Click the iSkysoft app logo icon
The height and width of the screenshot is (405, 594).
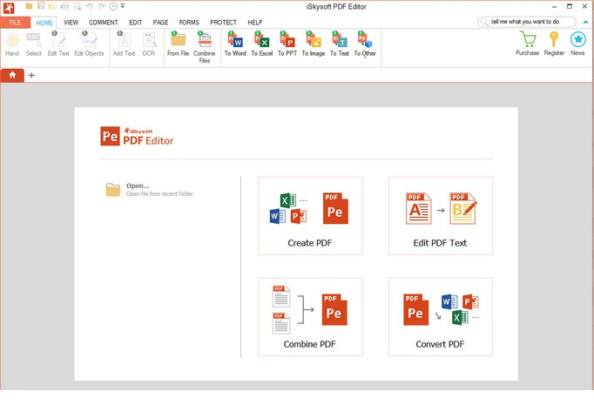tap(9, 8)
